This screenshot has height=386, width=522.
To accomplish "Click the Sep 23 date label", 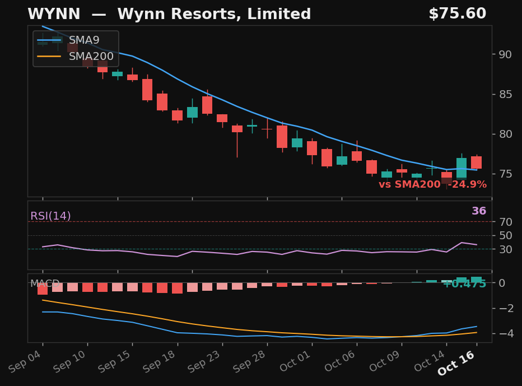I will 204,362.
